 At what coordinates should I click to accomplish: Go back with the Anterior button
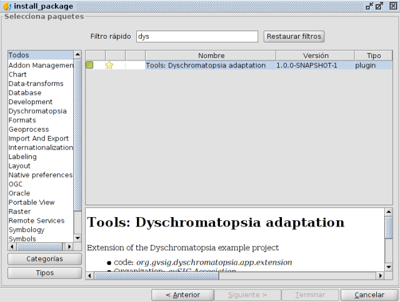(x=182, y=295)
